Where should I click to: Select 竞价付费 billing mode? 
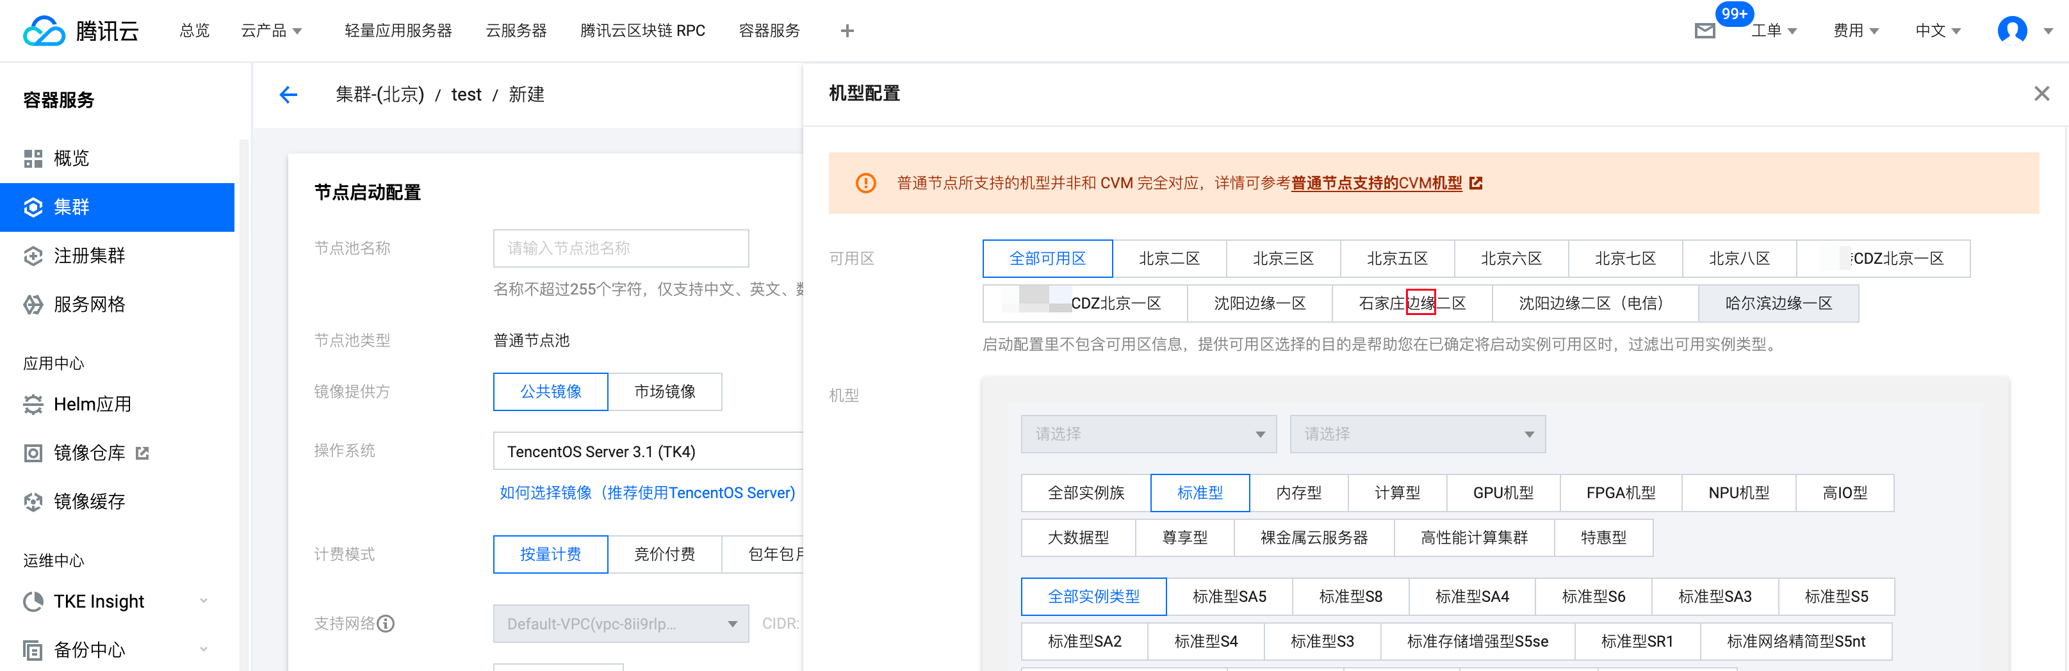coord(665,554)
